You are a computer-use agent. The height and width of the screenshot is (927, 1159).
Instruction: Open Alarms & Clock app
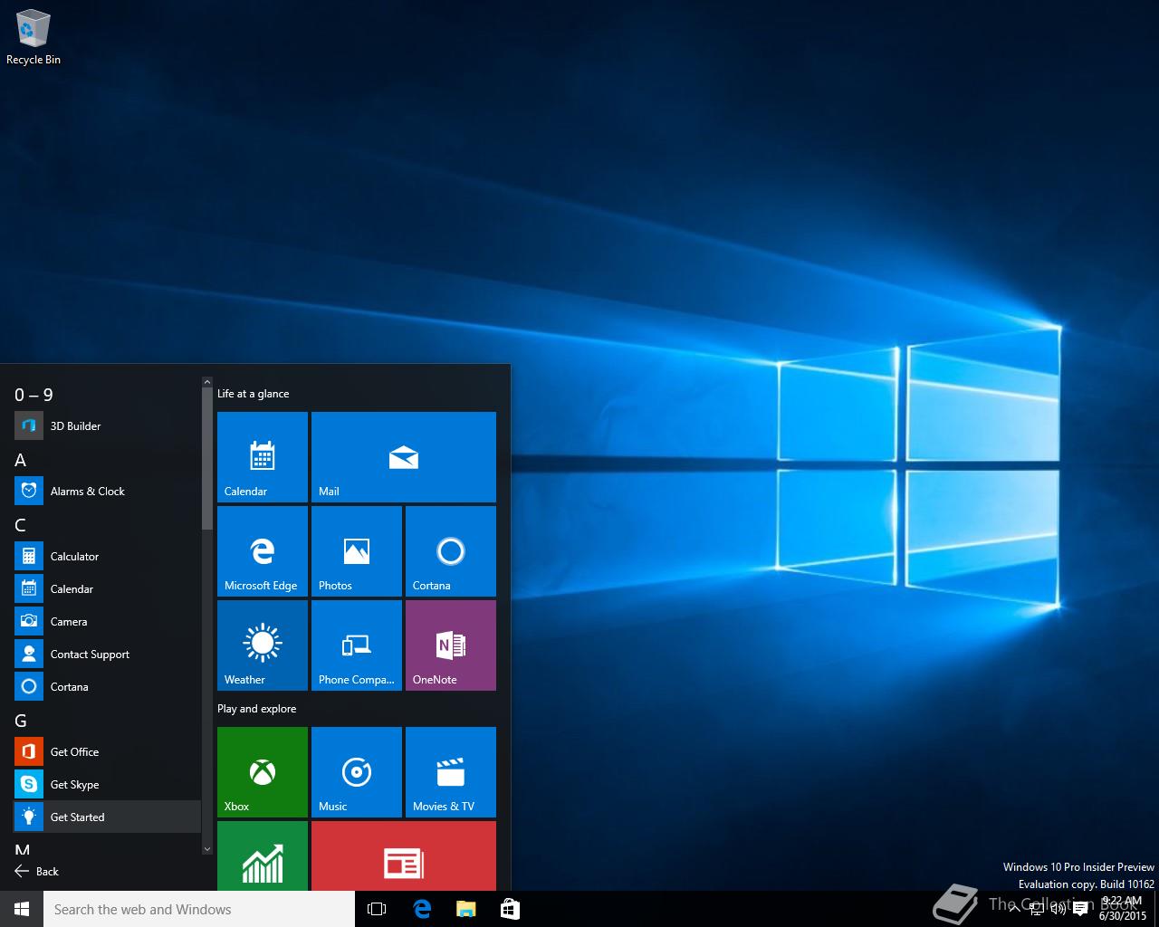(107, 491)
